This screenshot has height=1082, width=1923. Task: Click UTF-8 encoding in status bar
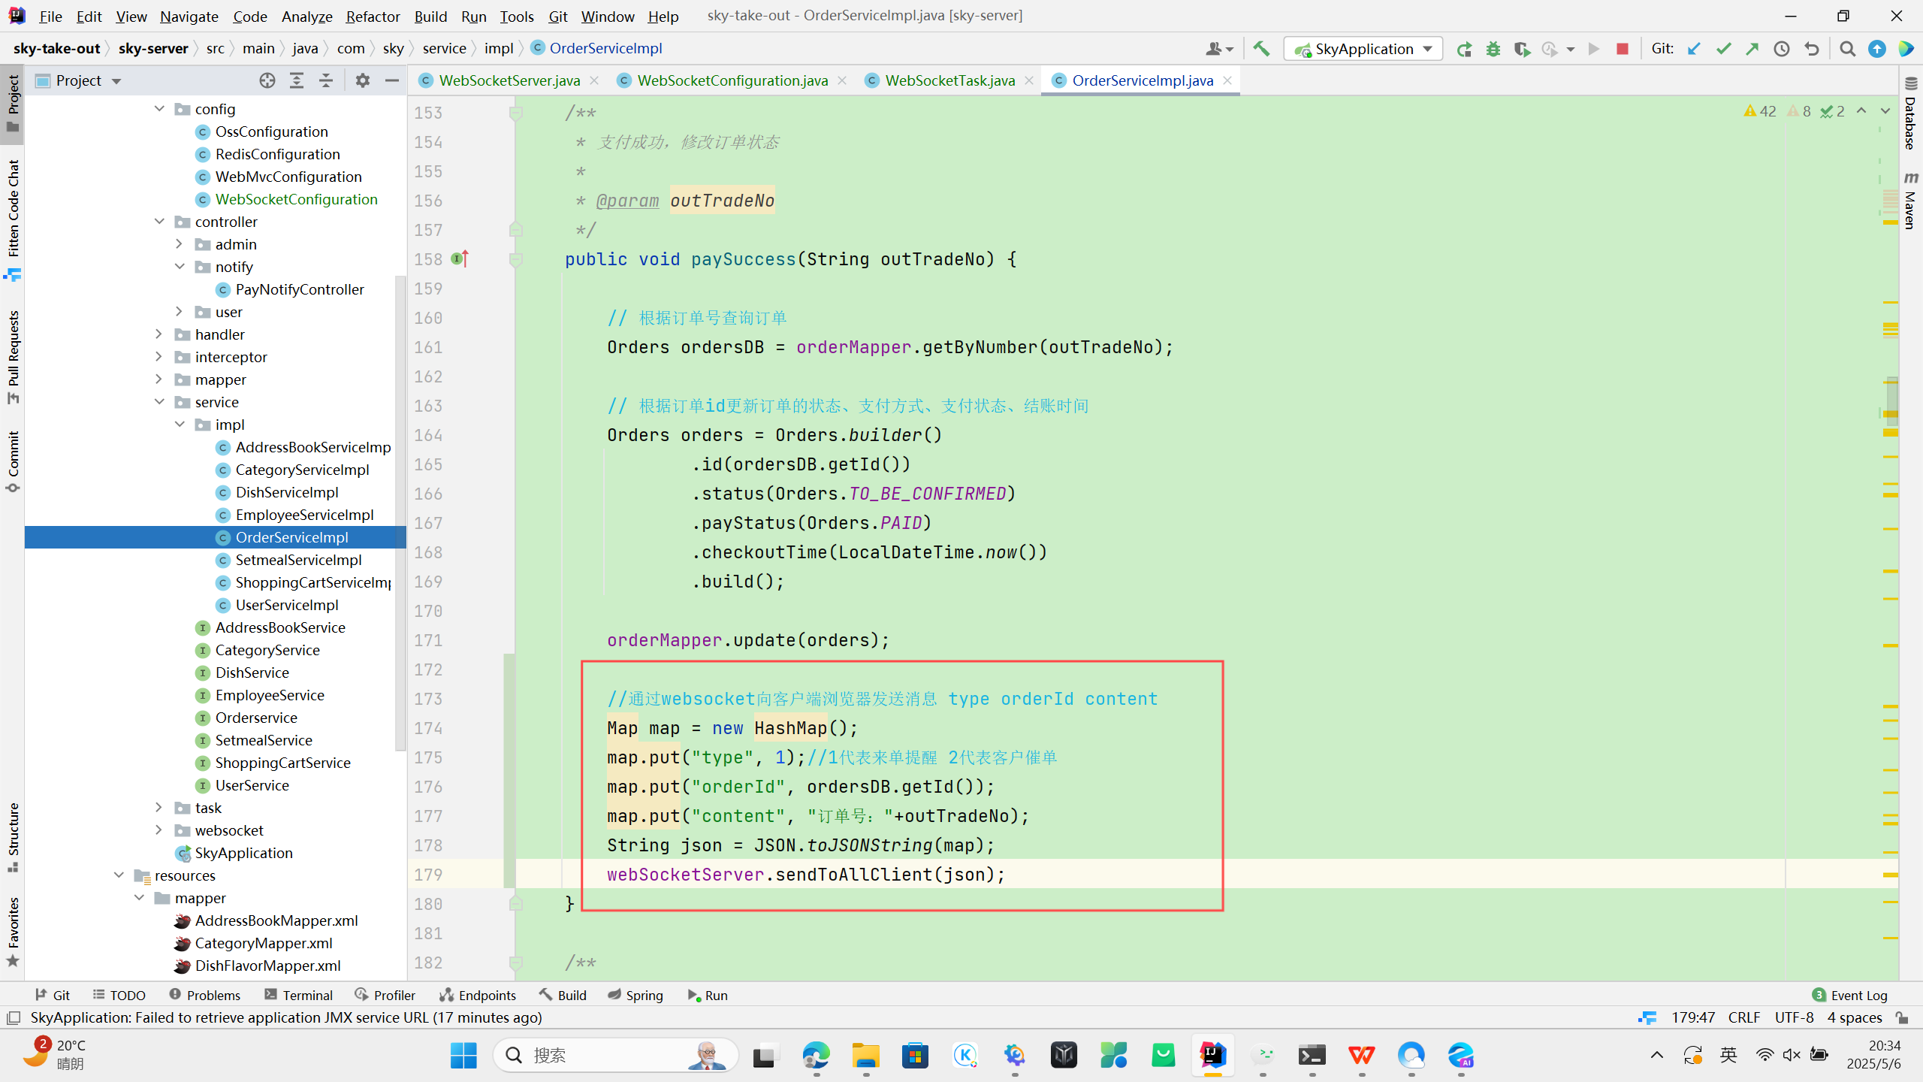(x=1794, y=1017)
